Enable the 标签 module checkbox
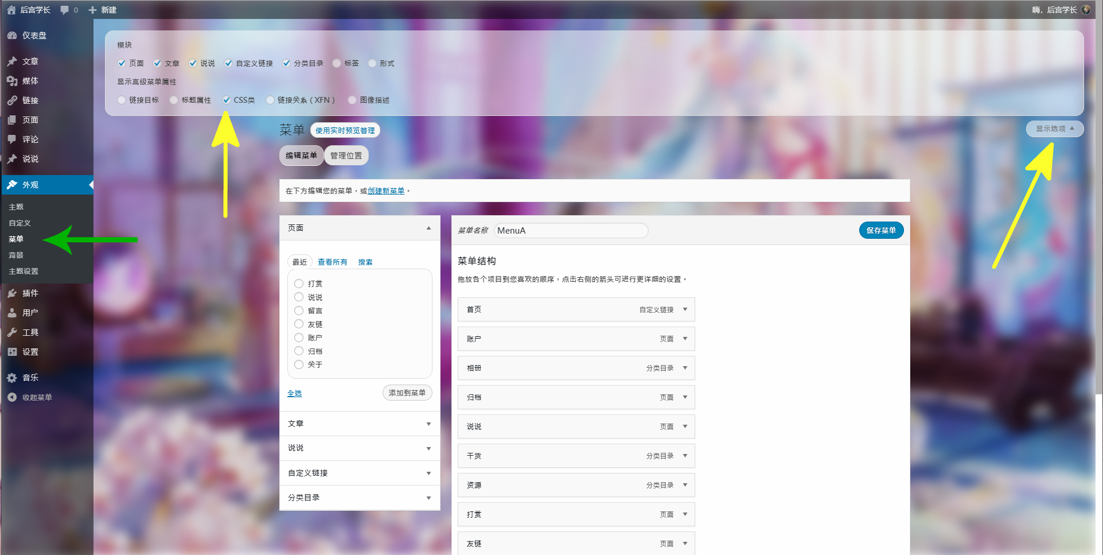 337,63
